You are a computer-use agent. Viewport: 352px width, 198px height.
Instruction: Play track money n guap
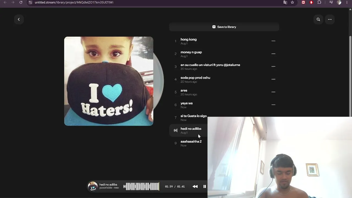(x=224, y=54)
